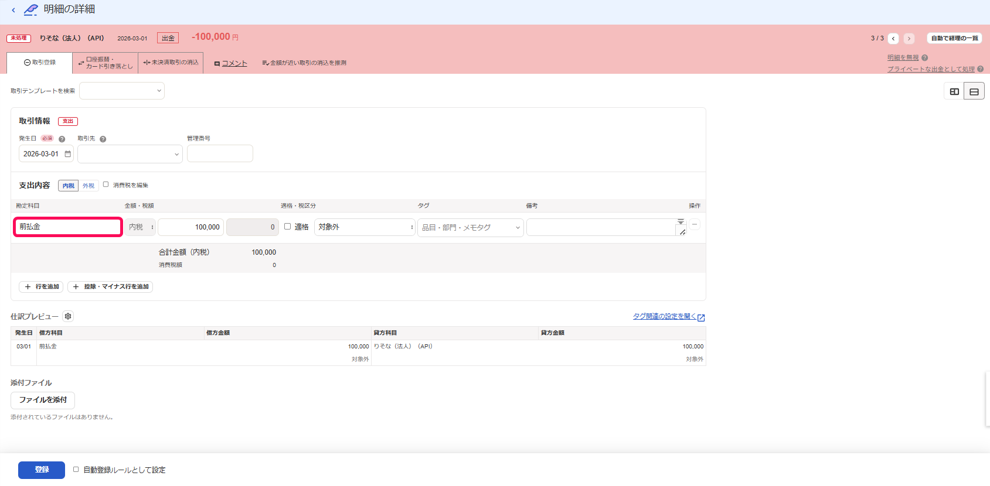Select 外税 tax mode toggle
The height and width of the screenshot is (486, 990).
click(89, 186)
